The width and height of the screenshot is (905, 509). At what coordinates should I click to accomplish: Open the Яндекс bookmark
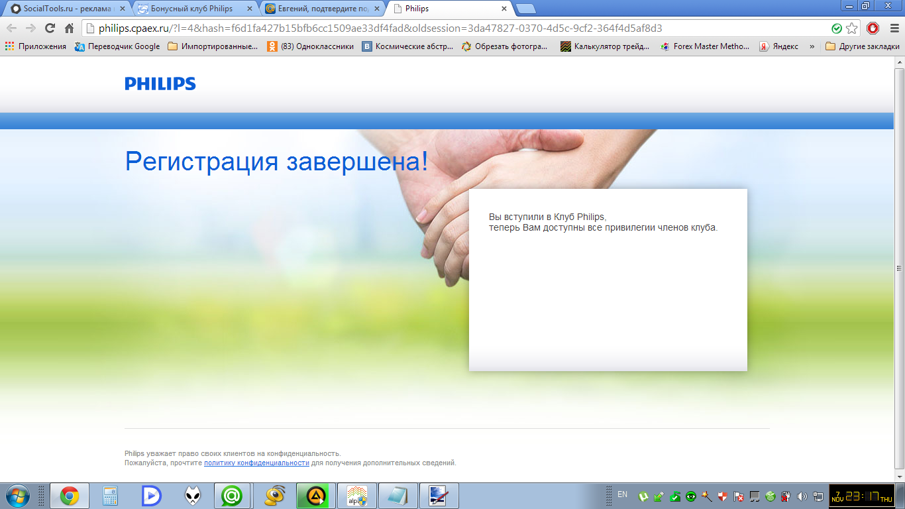pyautogui.click(x=778, y=46)
